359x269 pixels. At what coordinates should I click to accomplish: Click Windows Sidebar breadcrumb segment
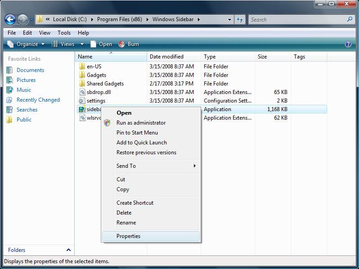point(173,19)
